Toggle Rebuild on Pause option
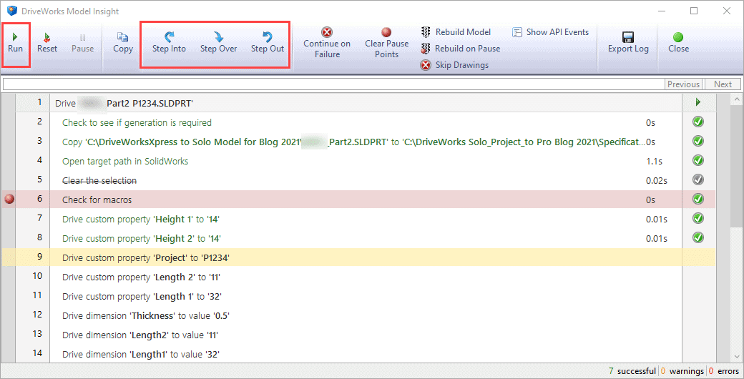 tap(460, 49)
